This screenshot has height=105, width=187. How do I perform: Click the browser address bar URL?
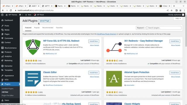pyautogui.click(x=36, y=10)
